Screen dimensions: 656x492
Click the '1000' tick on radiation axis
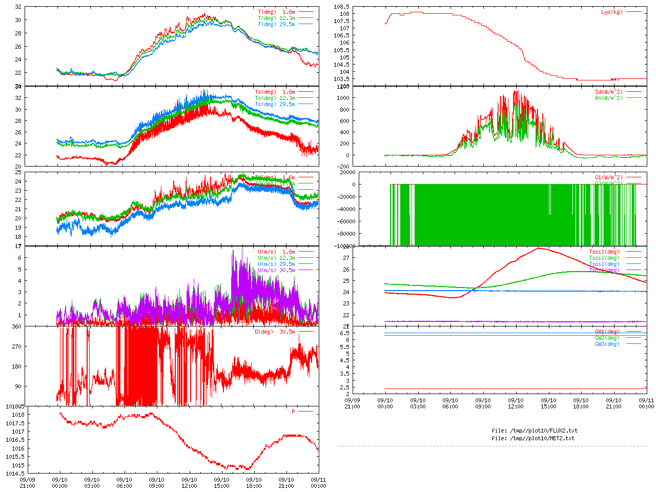pos(343,98)
